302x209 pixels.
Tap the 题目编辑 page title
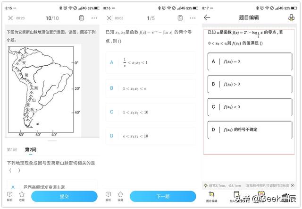click(x=249, y=17)
